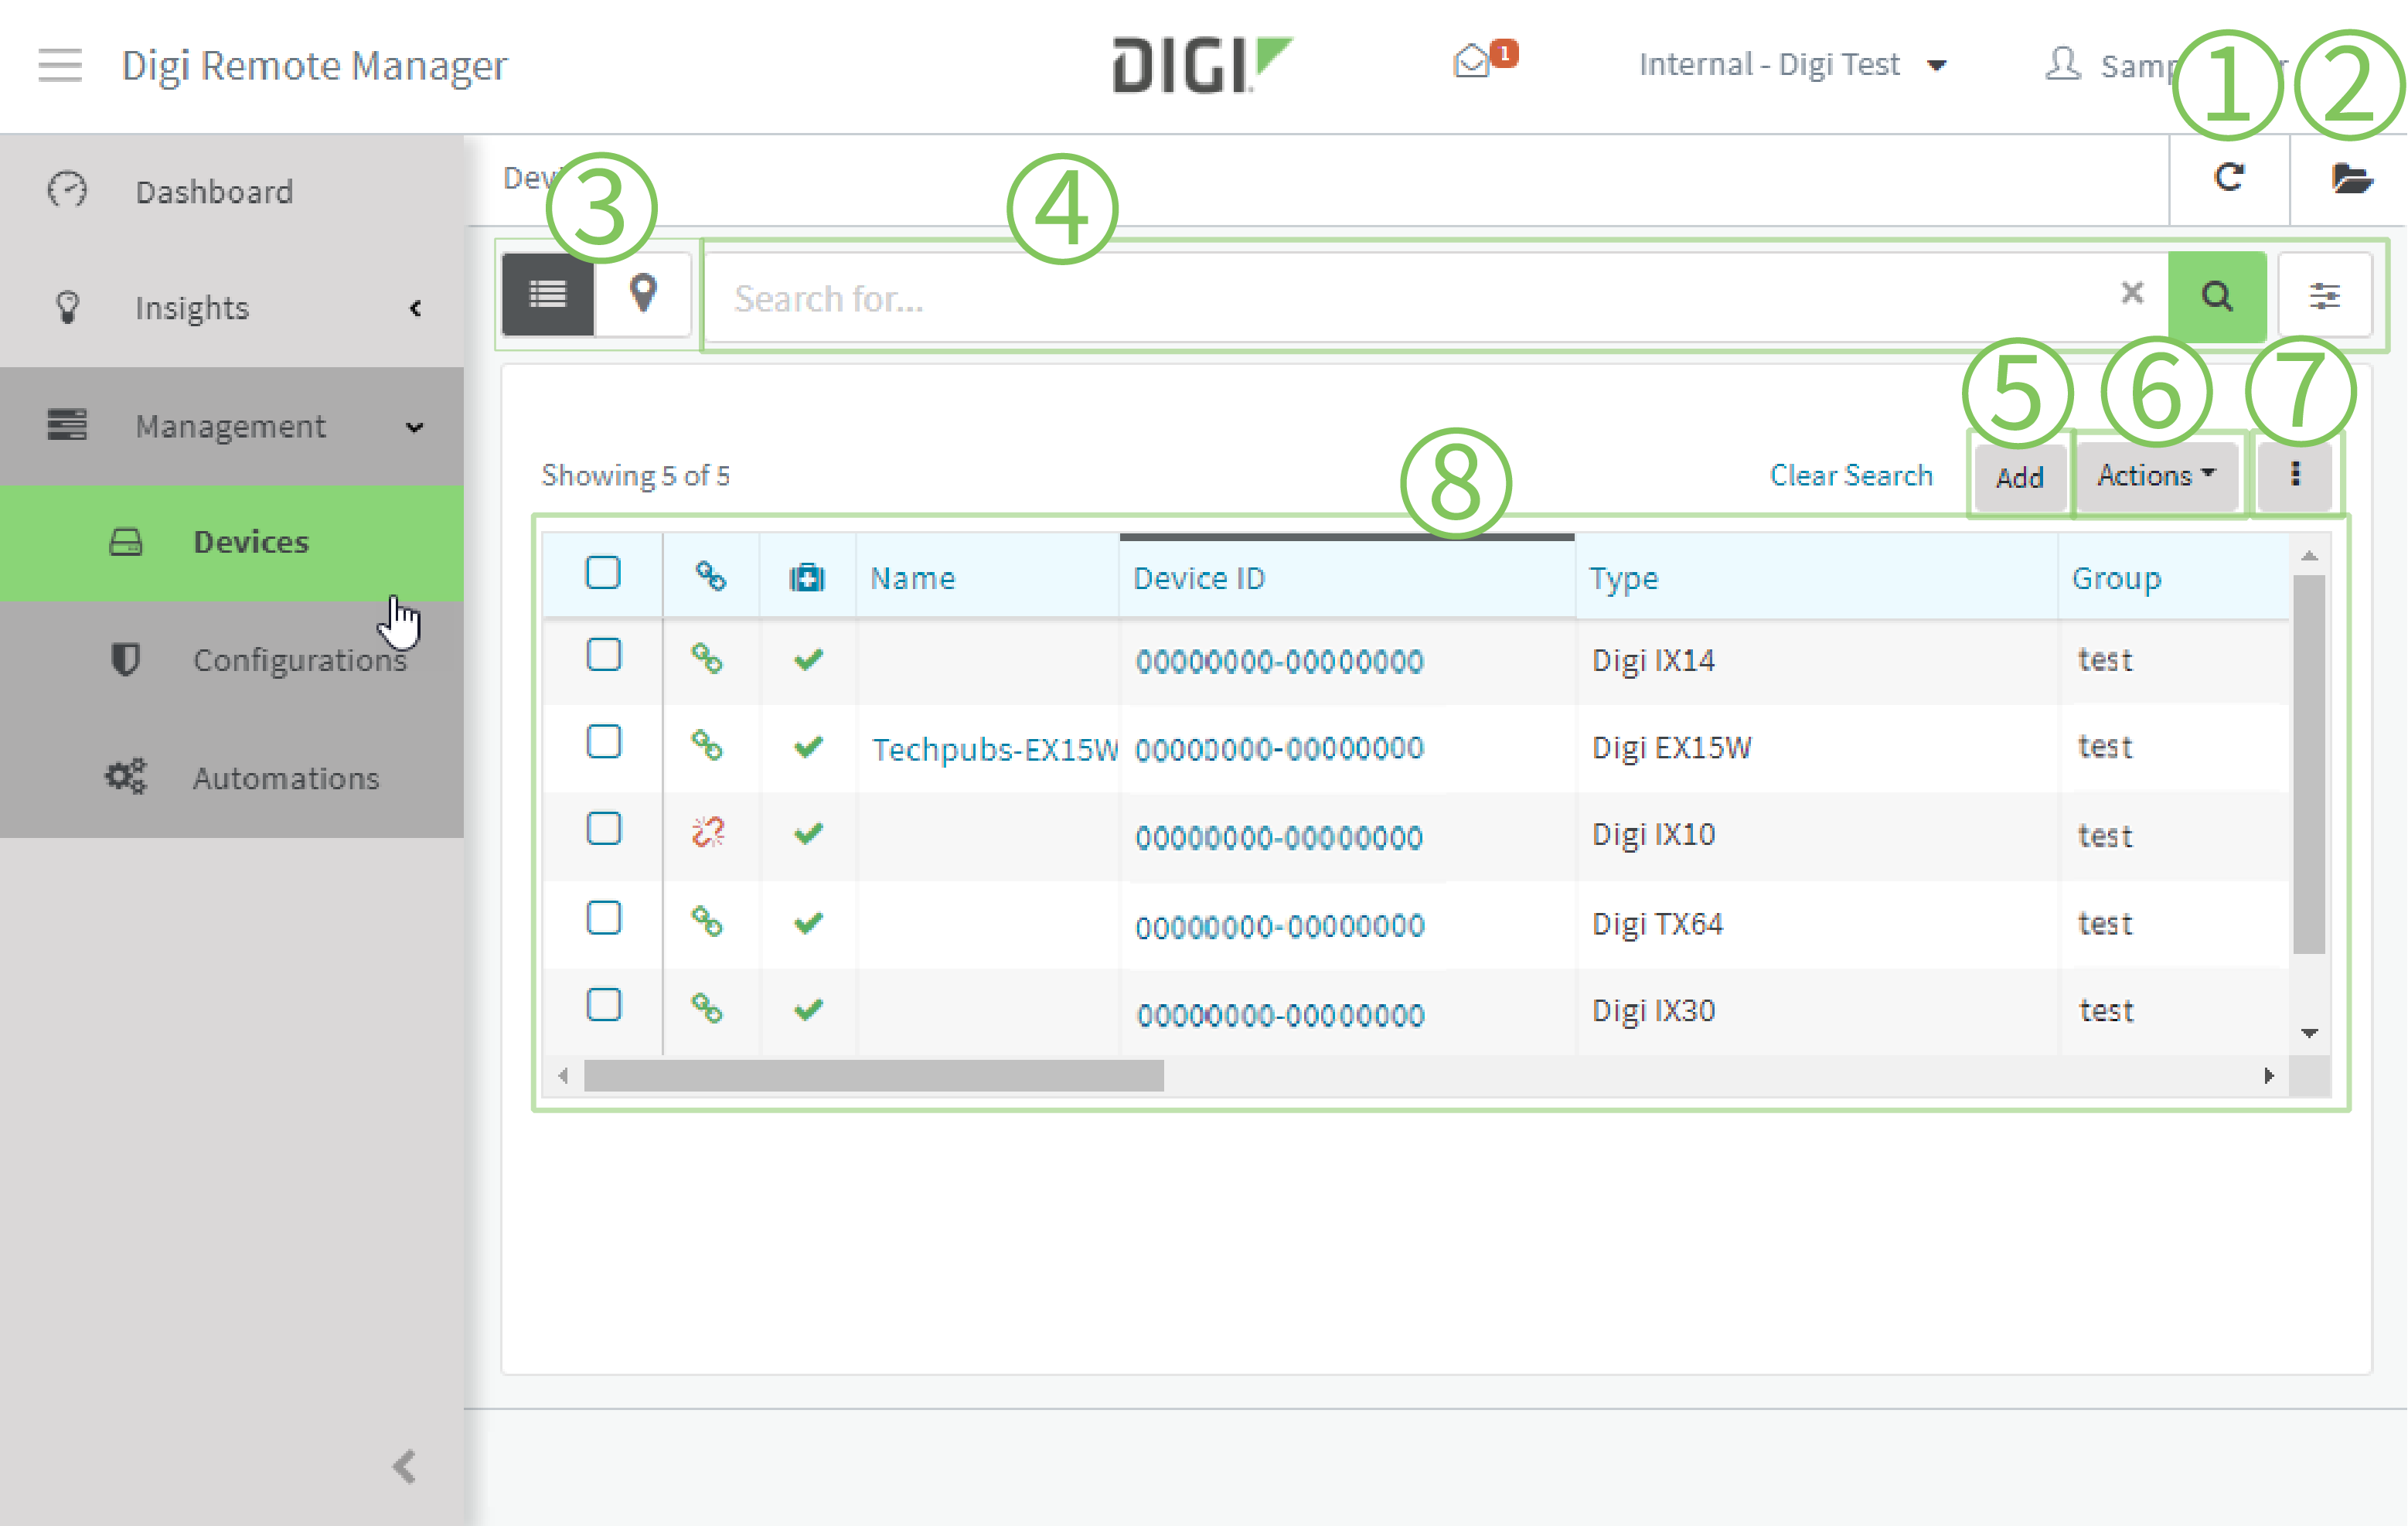Open the three-dot more options menu

click(2295, 475)
